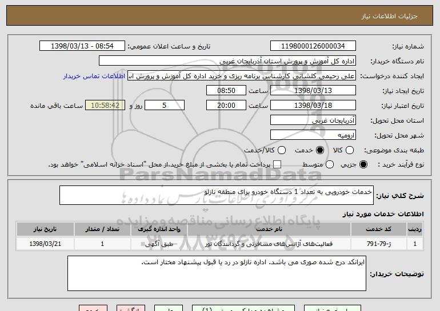Click the شهر محل تحویل field ارومیه
Viewport: 440px width, 311px height.
(313, 135)
